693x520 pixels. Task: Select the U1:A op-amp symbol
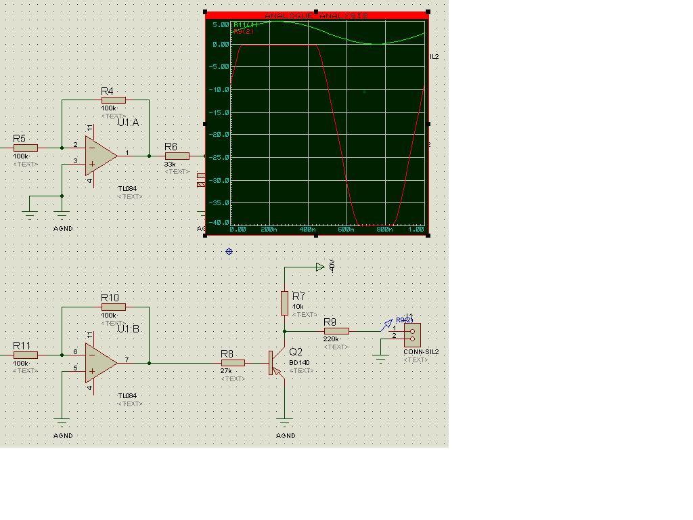pos(100,155)
